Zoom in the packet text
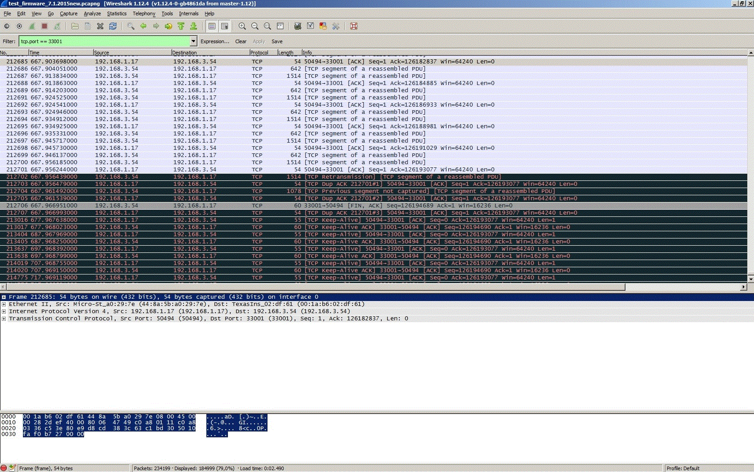The image size is (754, 472). (242, 26)
